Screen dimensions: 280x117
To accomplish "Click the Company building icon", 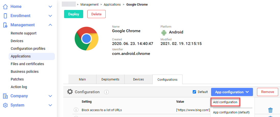I will 5,96.
